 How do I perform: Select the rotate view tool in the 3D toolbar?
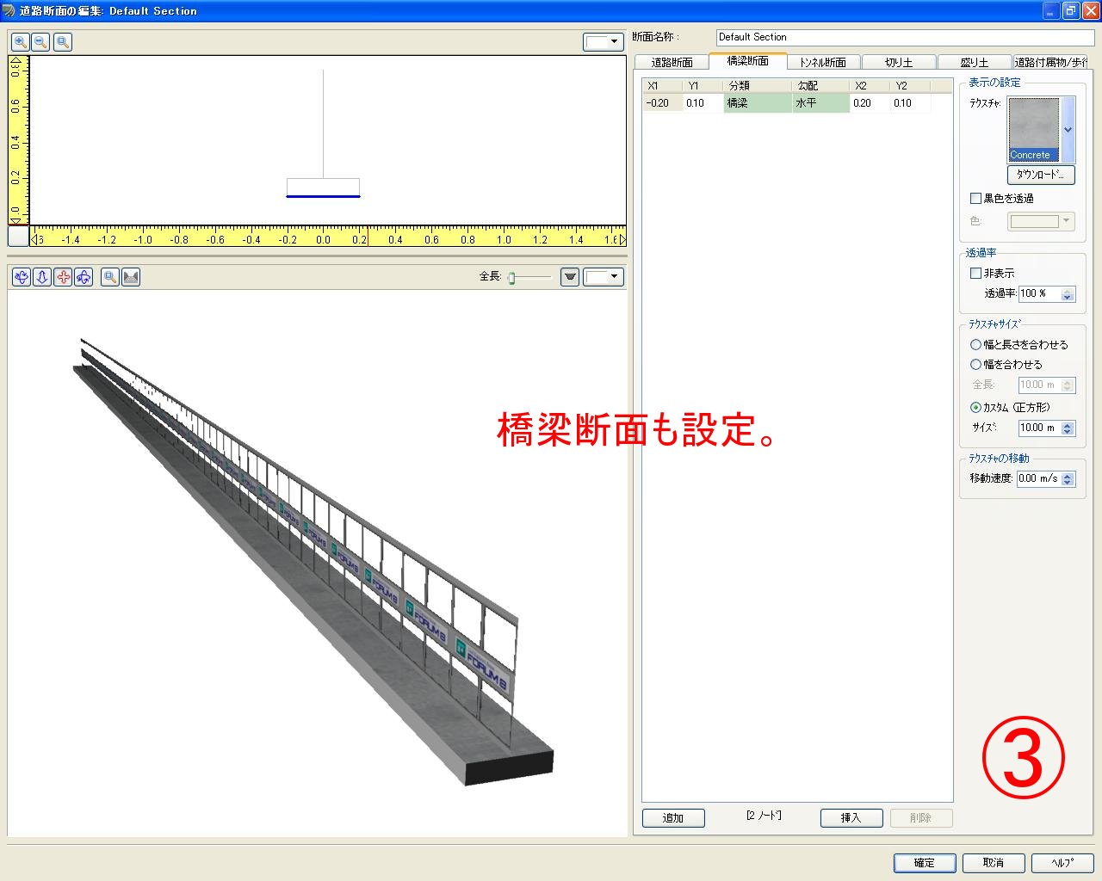point(22,277)
